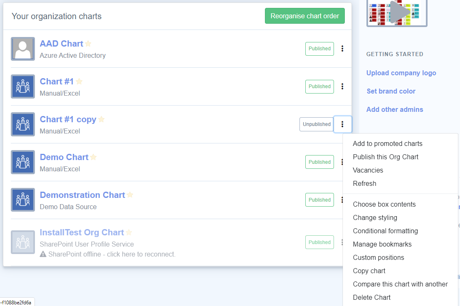Click the AAD Chart avatar icon
Image resolution: width=460 pixels, height=306 pixels.
23,49
